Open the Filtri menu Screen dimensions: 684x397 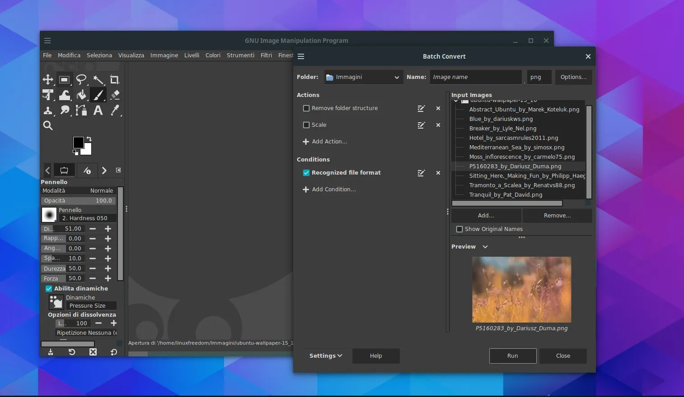[x=266, y=55]
